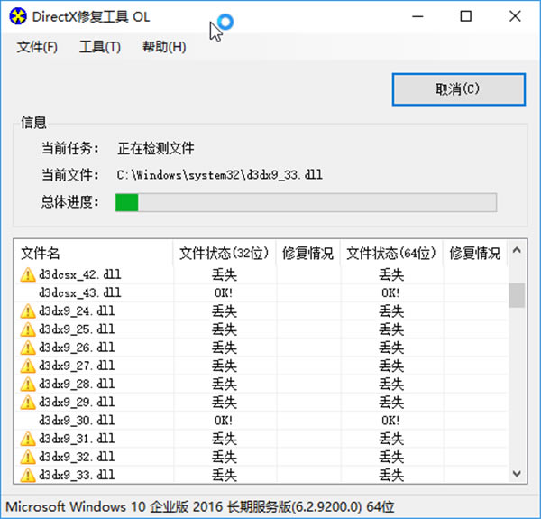Click the 总体进度 progress bar
This screenshot has width=541, height=519.
(x=306, y=202)
